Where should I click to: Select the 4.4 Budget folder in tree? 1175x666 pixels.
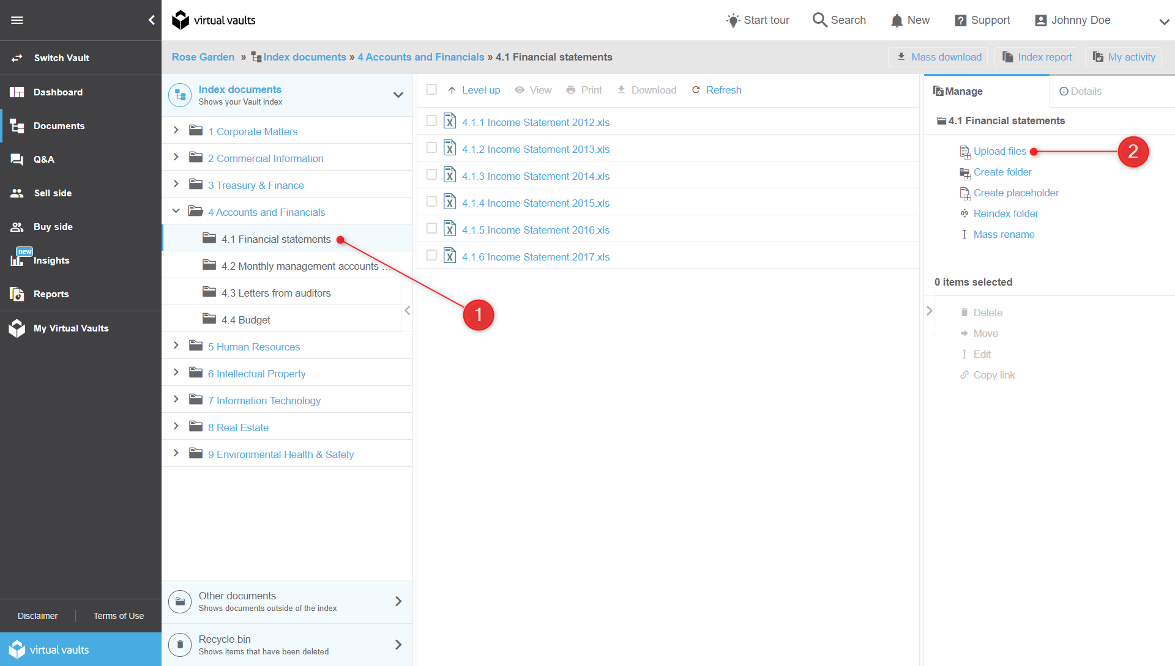[x=245, y=320]
